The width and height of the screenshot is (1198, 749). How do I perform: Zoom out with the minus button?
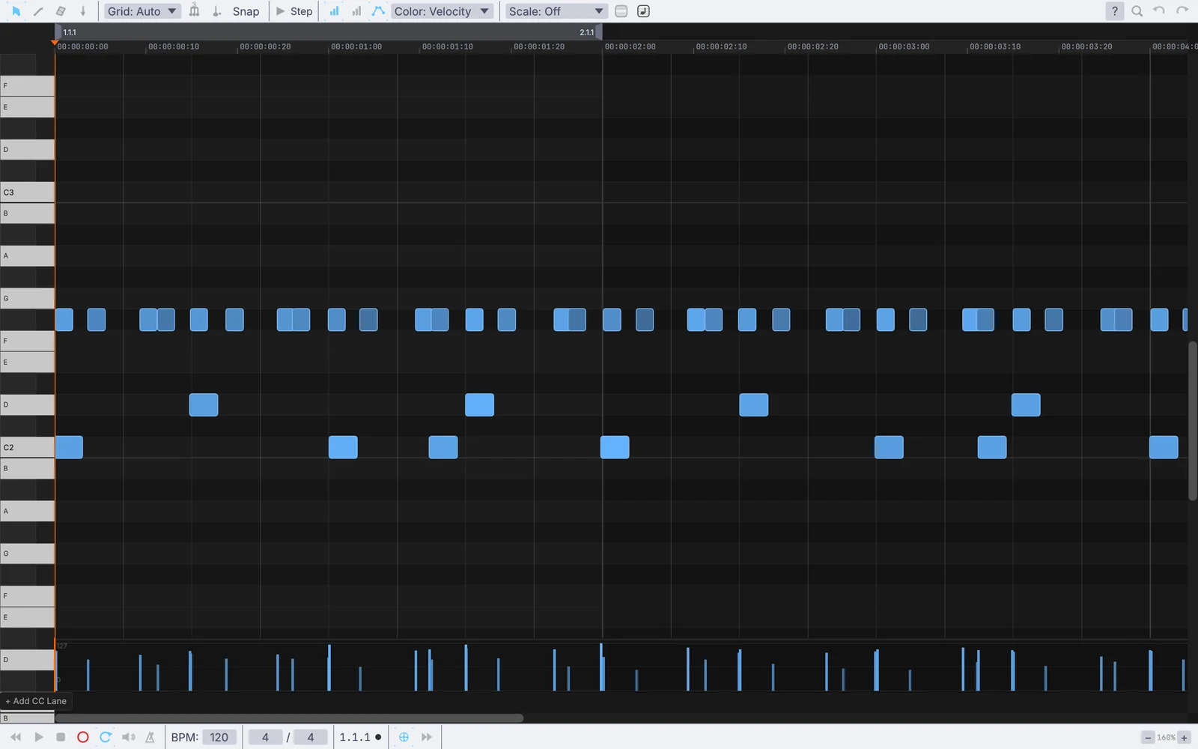tap(1147, 738)
